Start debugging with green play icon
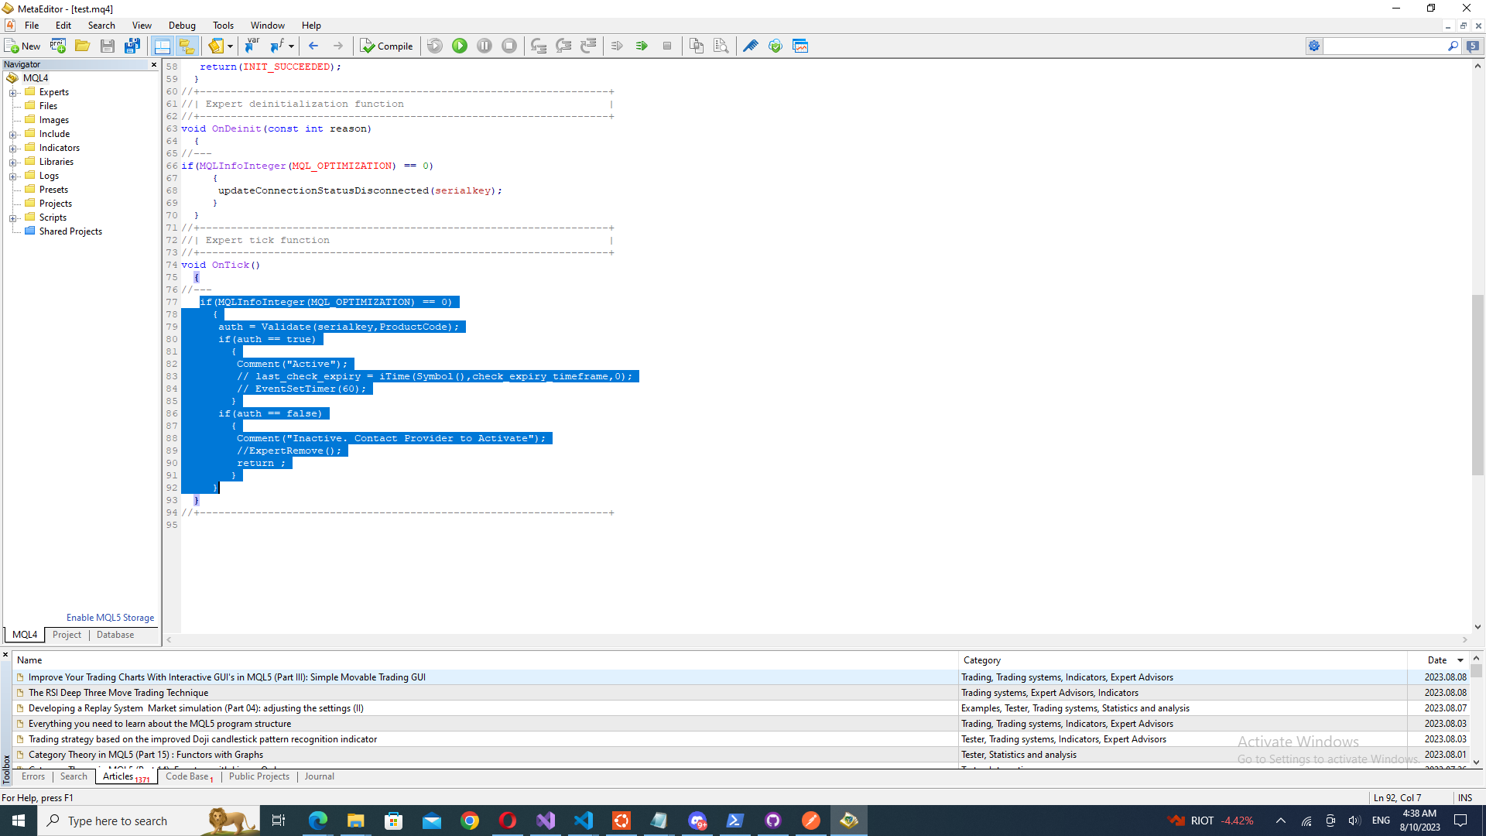1486x836 pixels. coord(460,46)
